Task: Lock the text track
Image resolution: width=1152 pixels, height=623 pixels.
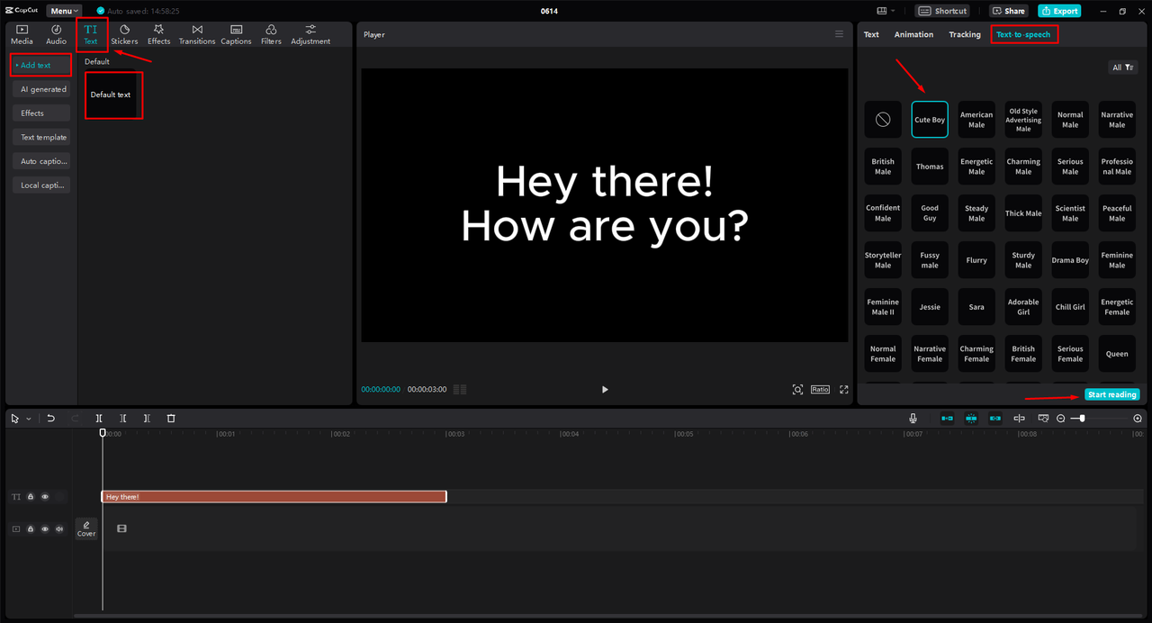Action: click(31, 497)
